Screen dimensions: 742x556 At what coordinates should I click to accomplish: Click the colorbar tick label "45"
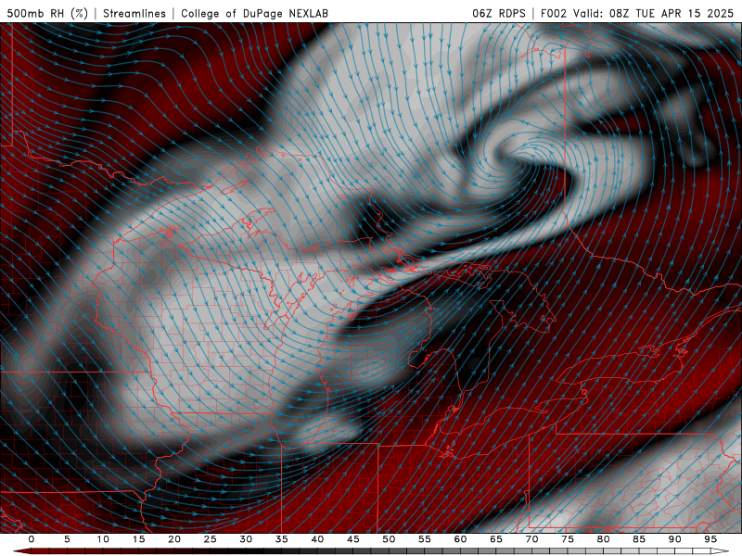353,539
